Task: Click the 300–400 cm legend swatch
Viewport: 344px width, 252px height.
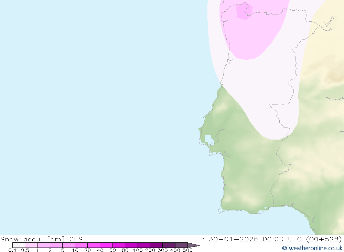Action: [x=169, y=245]
